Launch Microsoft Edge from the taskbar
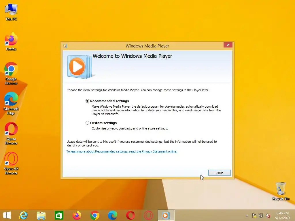The width and height of the screenshot is (295, 221). [113, 215]
